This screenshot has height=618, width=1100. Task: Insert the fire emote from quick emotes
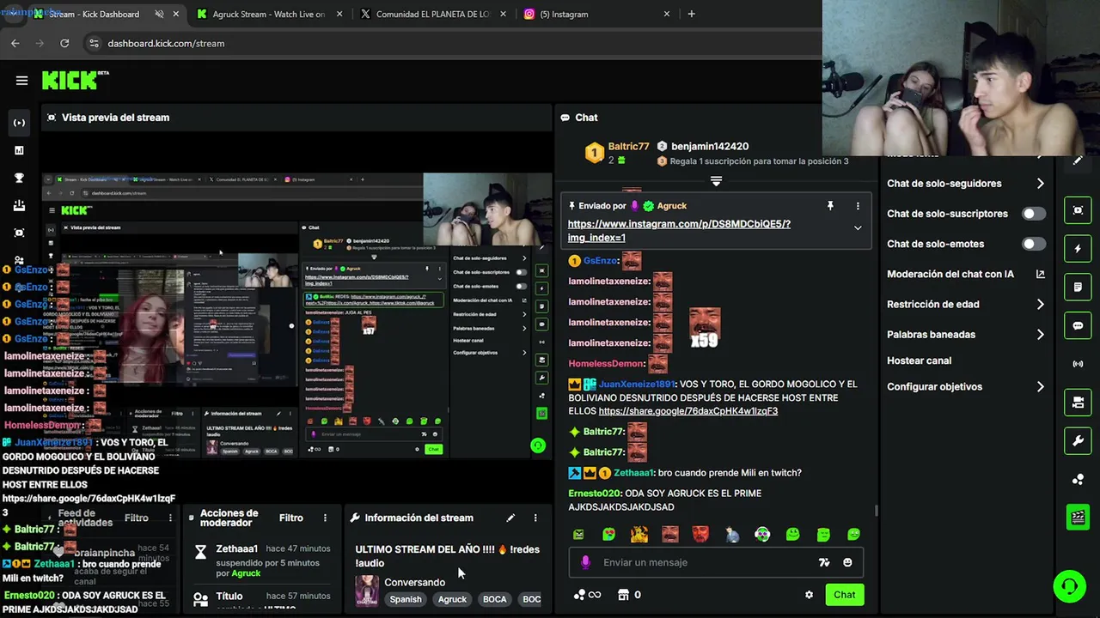[x=639, y=534]
